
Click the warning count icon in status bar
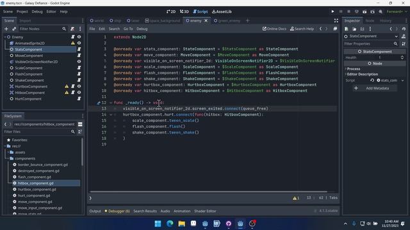[x=296, y=198]
